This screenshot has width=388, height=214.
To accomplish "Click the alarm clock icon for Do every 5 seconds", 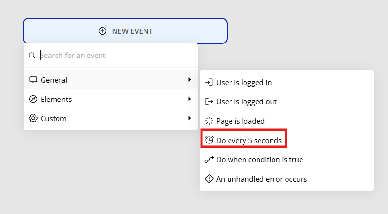I will [209, 140].
